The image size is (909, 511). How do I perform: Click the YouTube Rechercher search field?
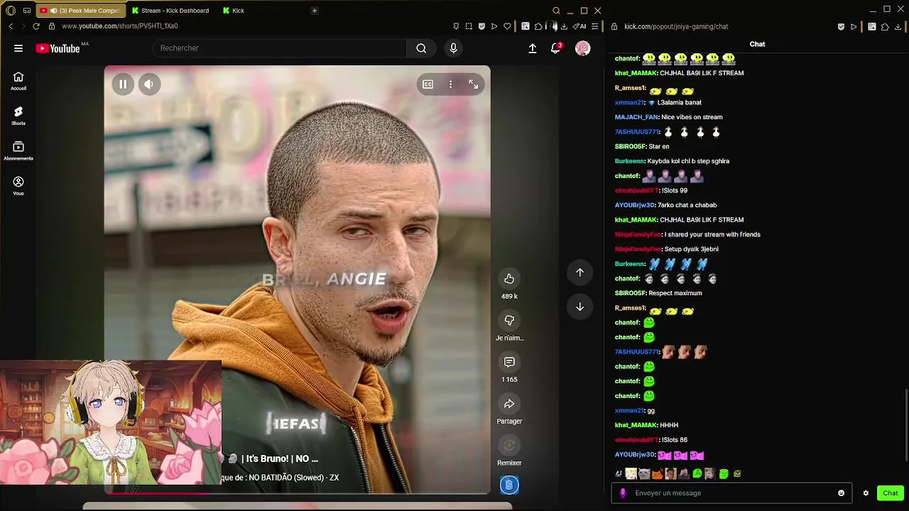(x=279, y=48)
